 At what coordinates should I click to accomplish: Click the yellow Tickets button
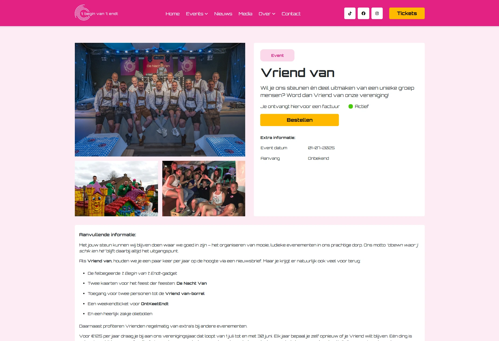pos(407,13)
